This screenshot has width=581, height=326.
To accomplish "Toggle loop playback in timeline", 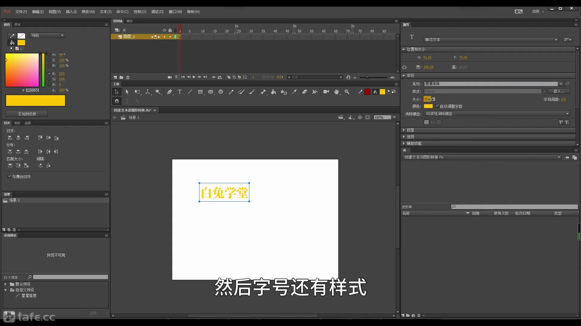I will [x=220, y=77].
